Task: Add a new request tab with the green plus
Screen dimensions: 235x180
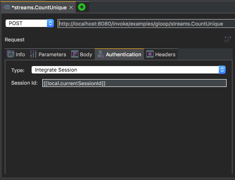Action: tap(82, 7)
